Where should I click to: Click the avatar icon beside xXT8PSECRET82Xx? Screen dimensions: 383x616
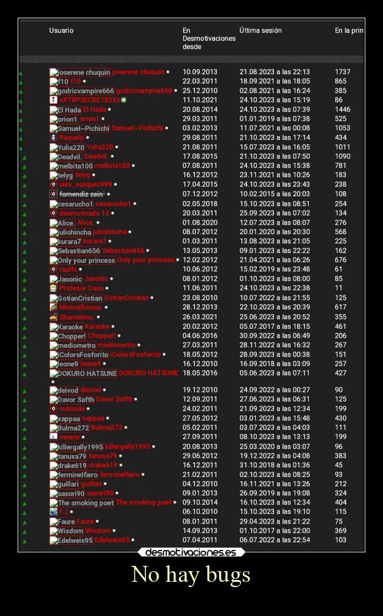(53, 100)
